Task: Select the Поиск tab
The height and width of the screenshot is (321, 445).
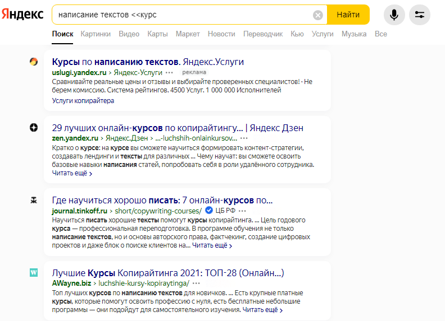Action: tap(63, 34)
